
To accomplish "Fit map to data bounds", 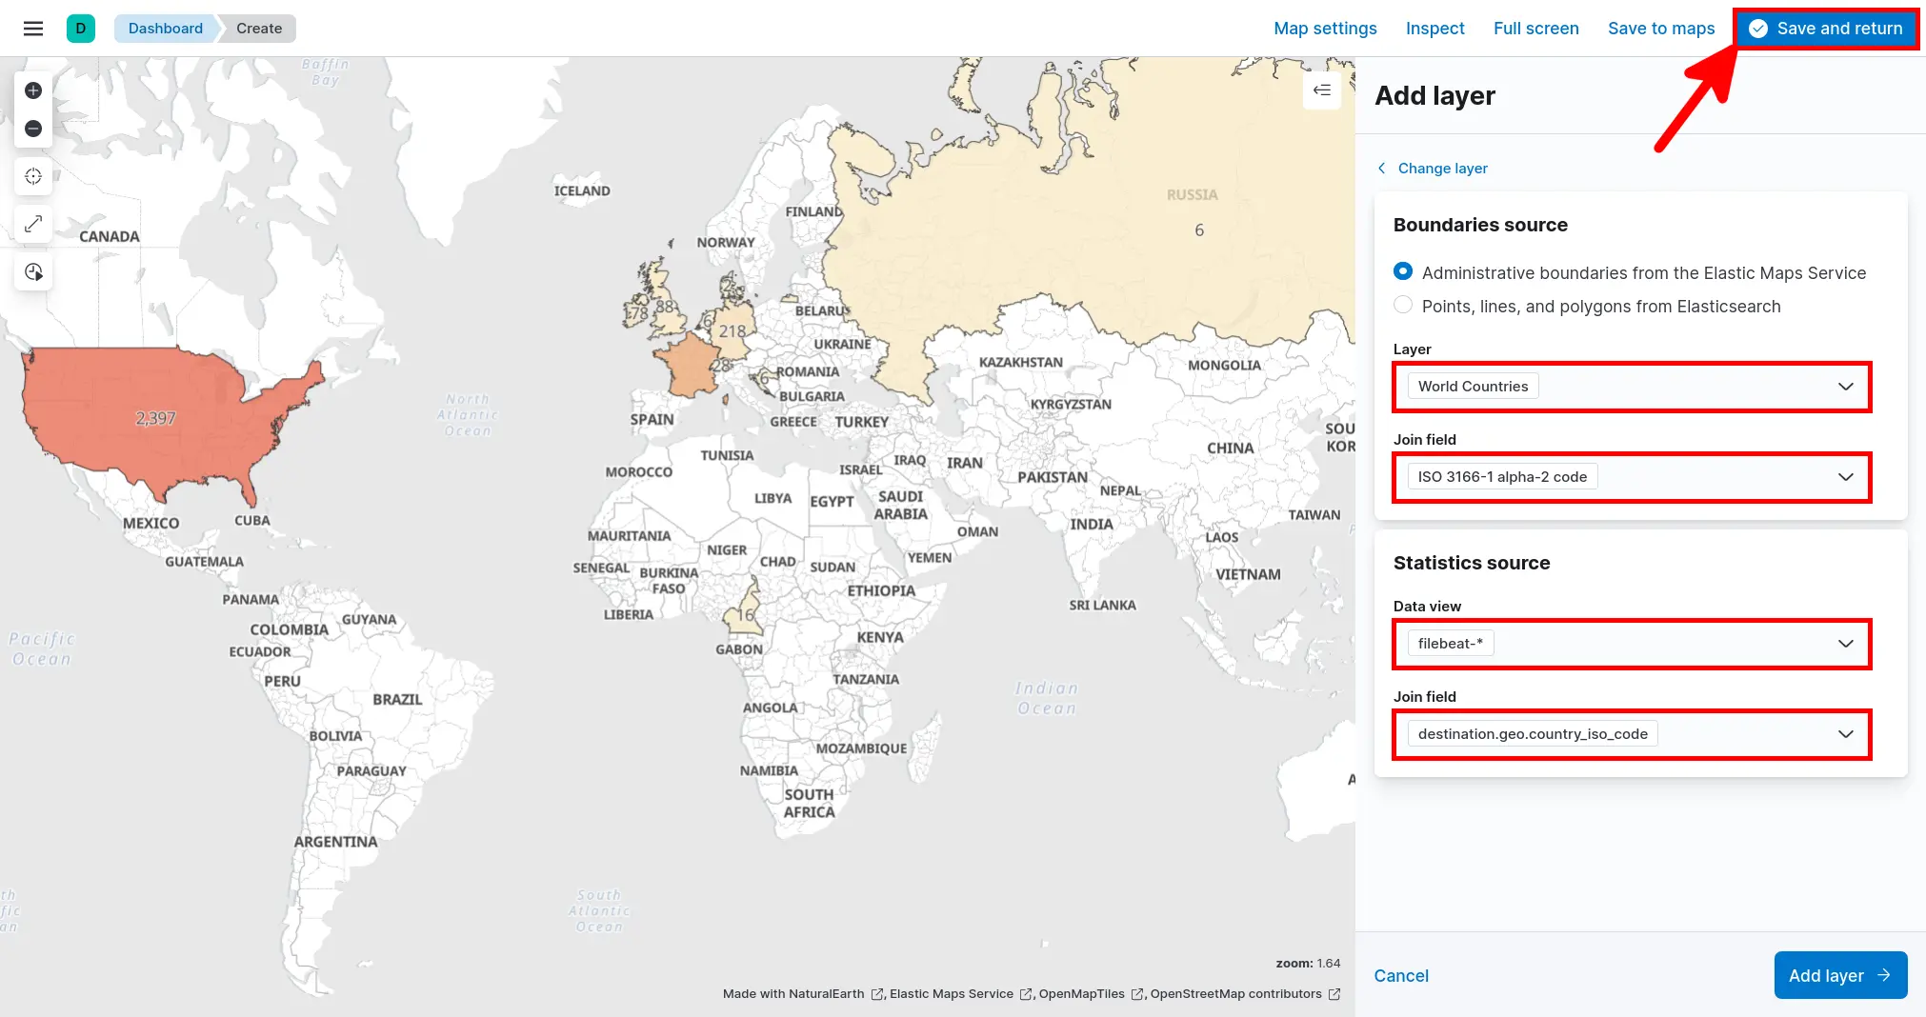I will [x=33, y=224].
